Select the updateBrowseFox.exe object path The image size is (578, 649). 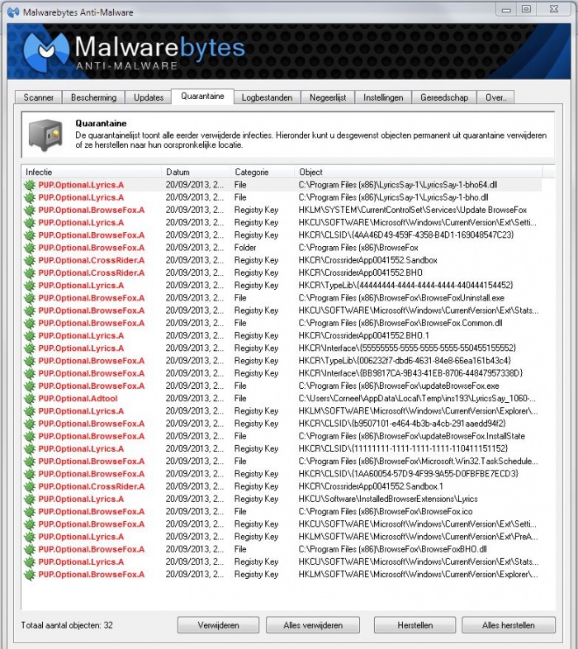tap(399, 386)
